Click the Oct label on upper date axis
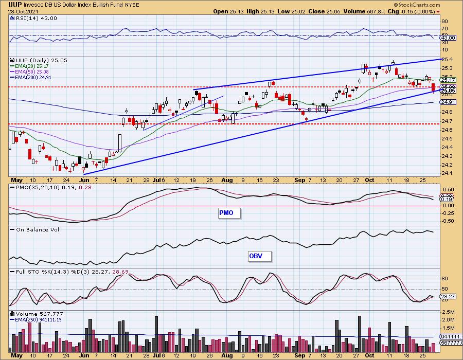The image size is (463, 360). pos(369,180)
